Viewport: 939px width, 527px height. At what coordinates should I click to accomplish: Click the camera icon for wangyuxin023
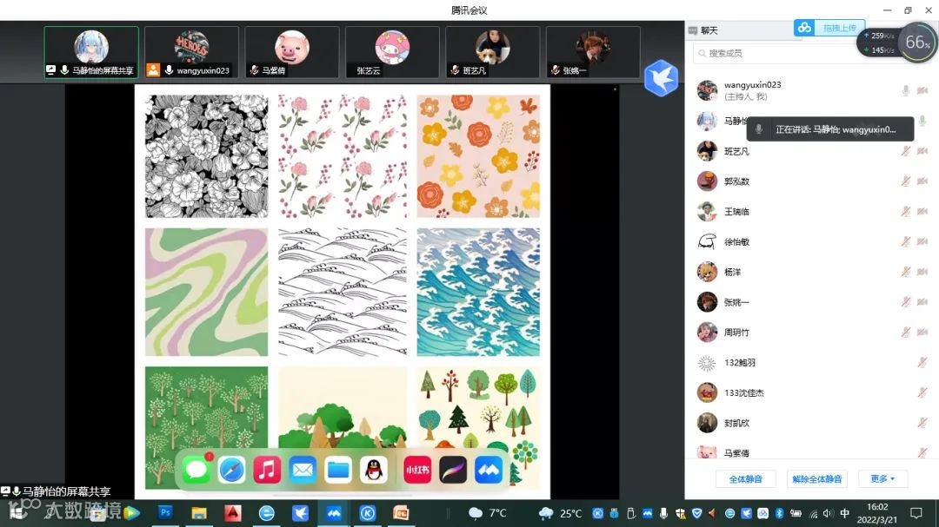click(x=922, y=90)
